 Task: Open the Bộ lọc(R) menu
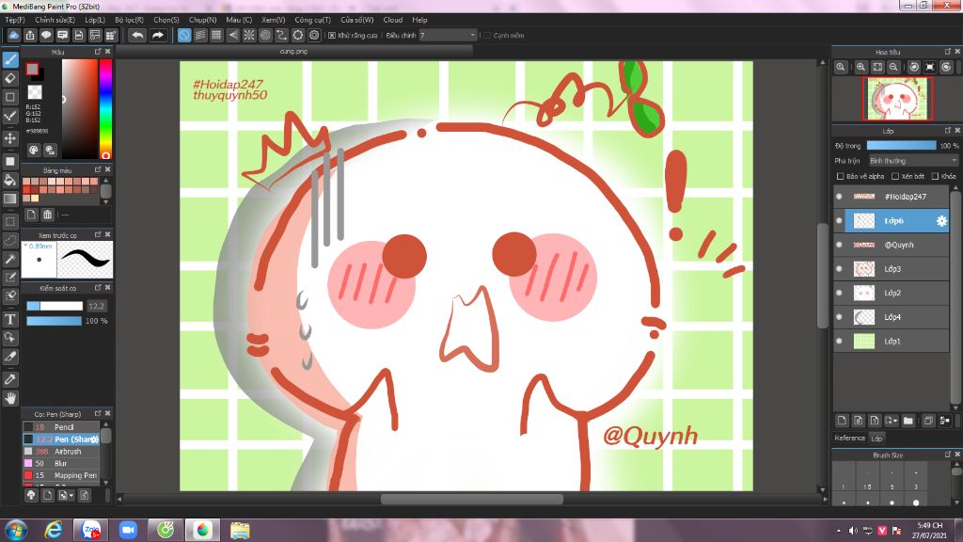point(129,20)
